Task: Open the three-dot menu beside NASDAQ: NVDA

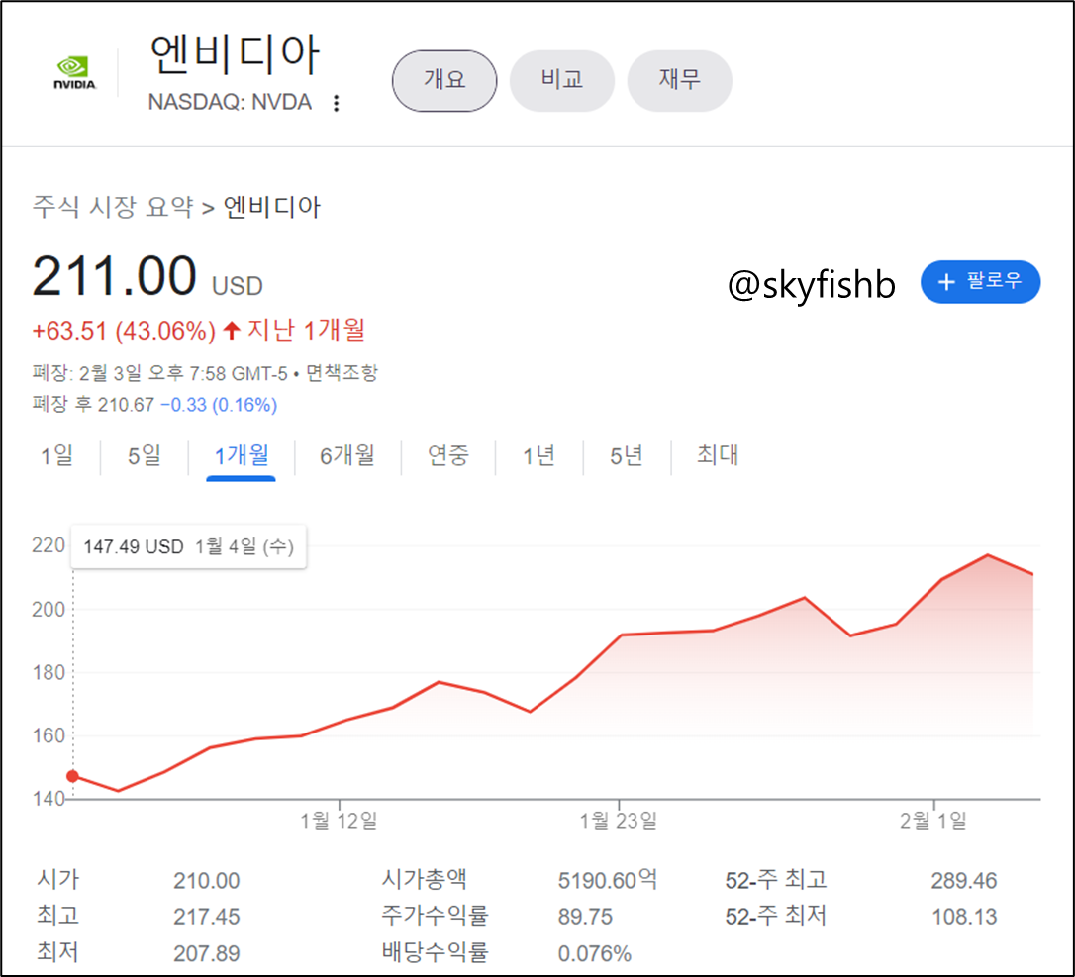Action: pos(336,103)
